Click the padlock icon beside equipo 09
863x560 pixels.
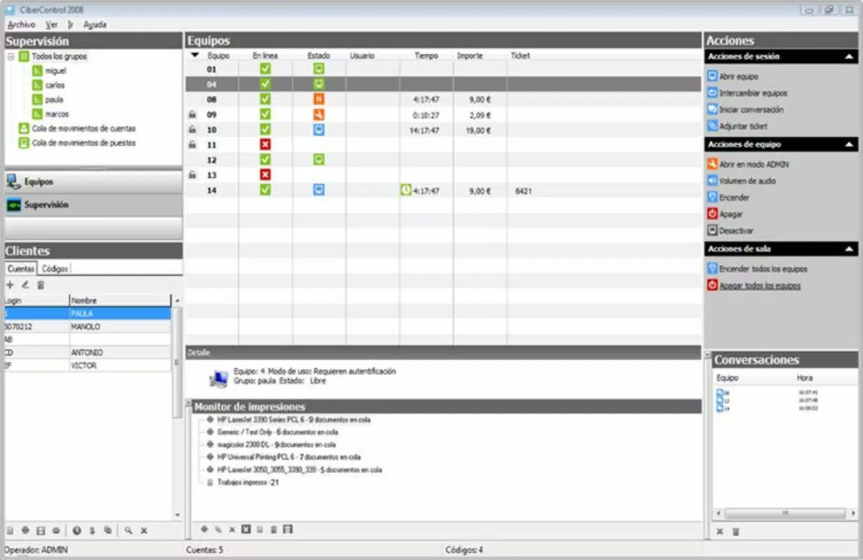(192, 115)
